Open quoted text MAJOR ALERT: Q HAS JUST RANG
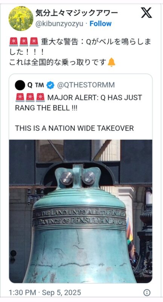 pos(79,103)
